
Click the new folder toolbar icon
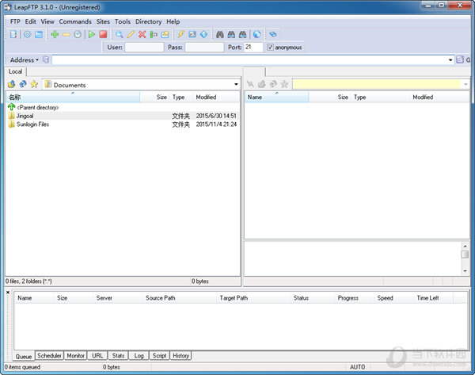pos(165,34)
